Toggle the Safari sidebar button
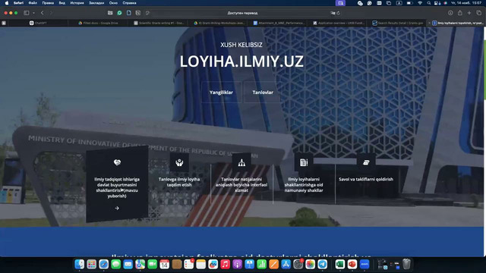This screenshot has width=486, height=273. click(x=27, y=13)
